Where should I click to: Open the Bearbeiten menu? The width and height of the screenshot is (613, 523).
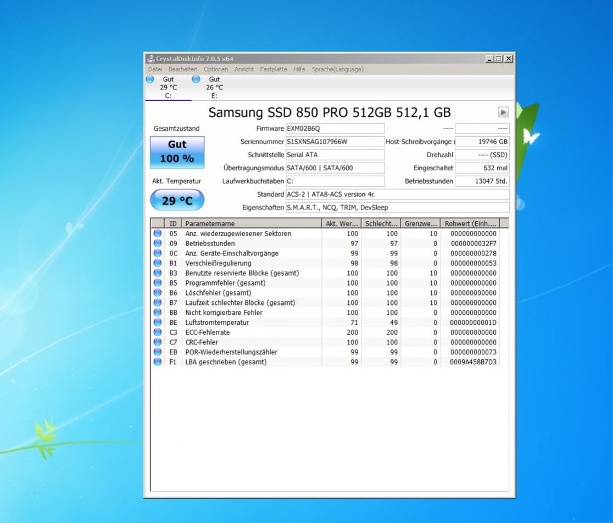pyautogui.click(x=182, y=69)
